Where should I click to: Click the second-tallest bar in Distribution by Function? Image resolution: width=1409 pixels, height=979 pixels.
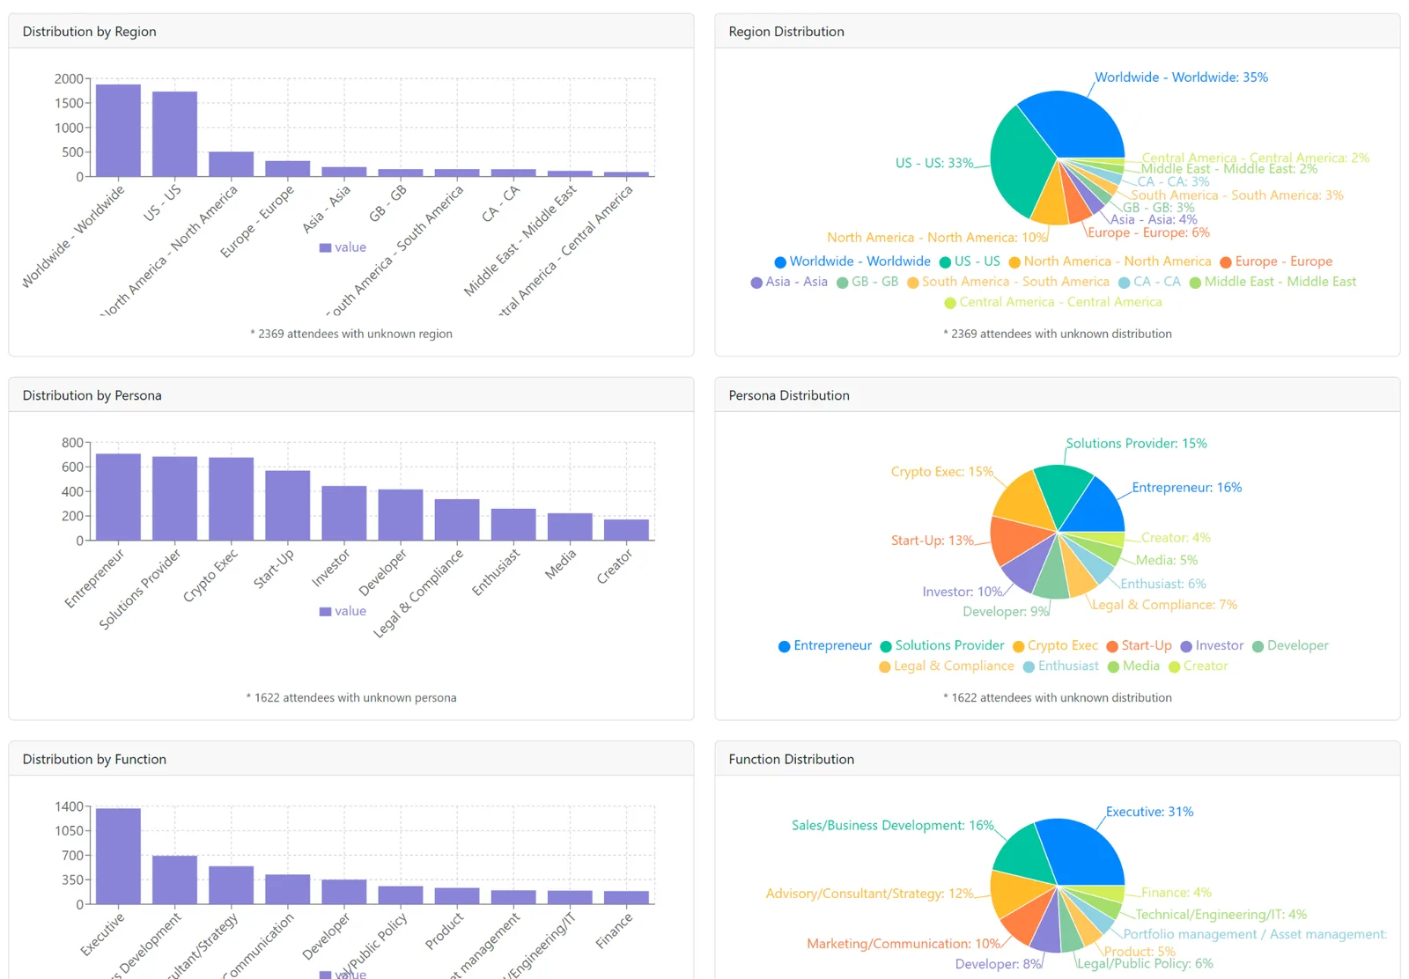(174, 880)
